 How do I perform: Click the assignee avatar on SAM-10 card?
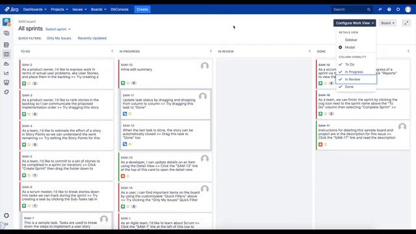pyautogui.click(x=205, y=66)
